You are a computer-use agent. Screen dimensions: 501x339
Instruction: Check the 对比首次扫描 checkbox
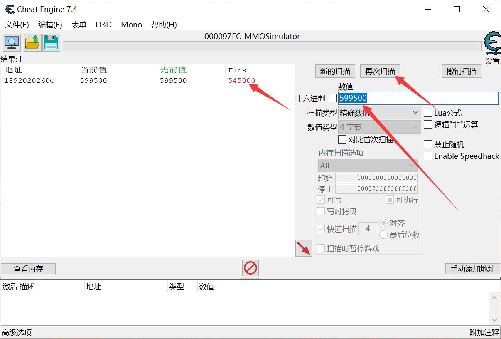342,139
